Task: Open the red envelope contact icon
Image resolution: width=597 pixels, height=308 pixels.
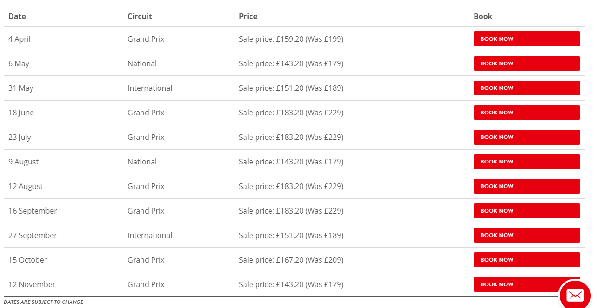Action: point(575,295)
